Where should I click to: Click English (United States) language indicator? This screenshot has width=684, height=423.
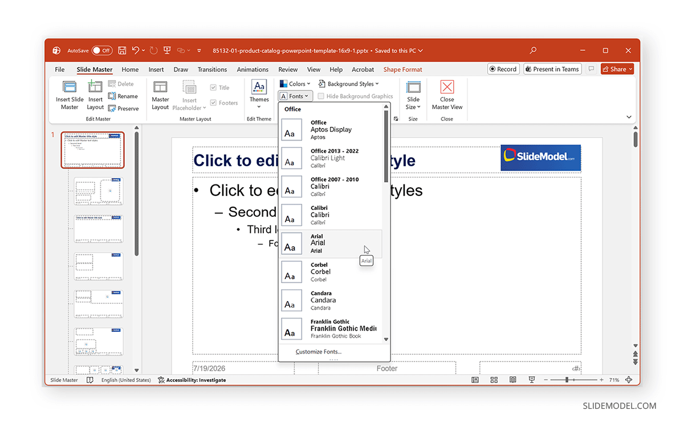pos(126,380)
